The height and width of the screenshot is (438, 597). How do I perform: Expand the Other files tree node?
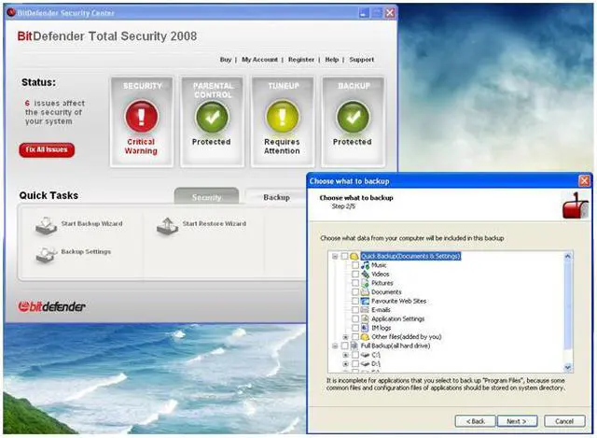(x=345, y=337)
